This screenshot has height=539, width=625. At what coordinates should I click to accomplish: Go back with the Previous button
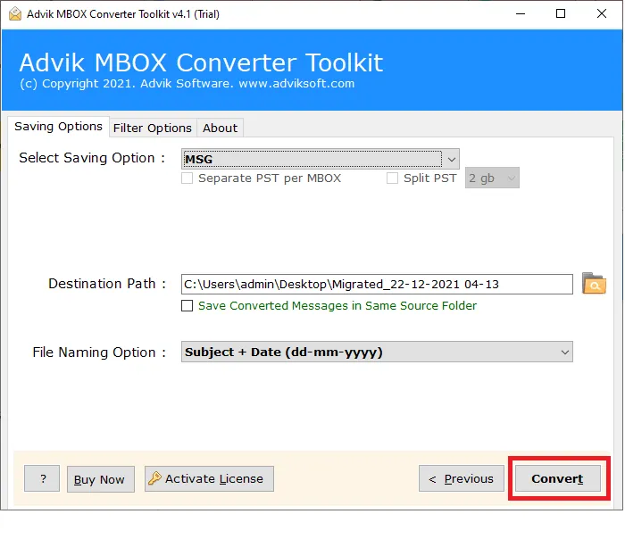462,478
